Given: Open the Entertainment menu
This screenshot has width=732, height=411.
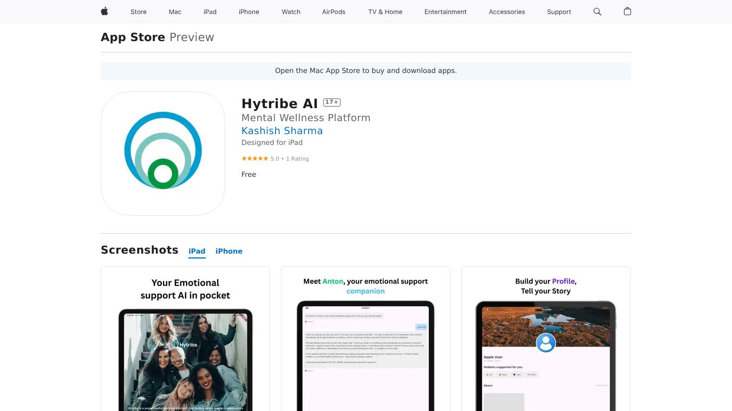Looking at the screenshot, I should (446, 12).
